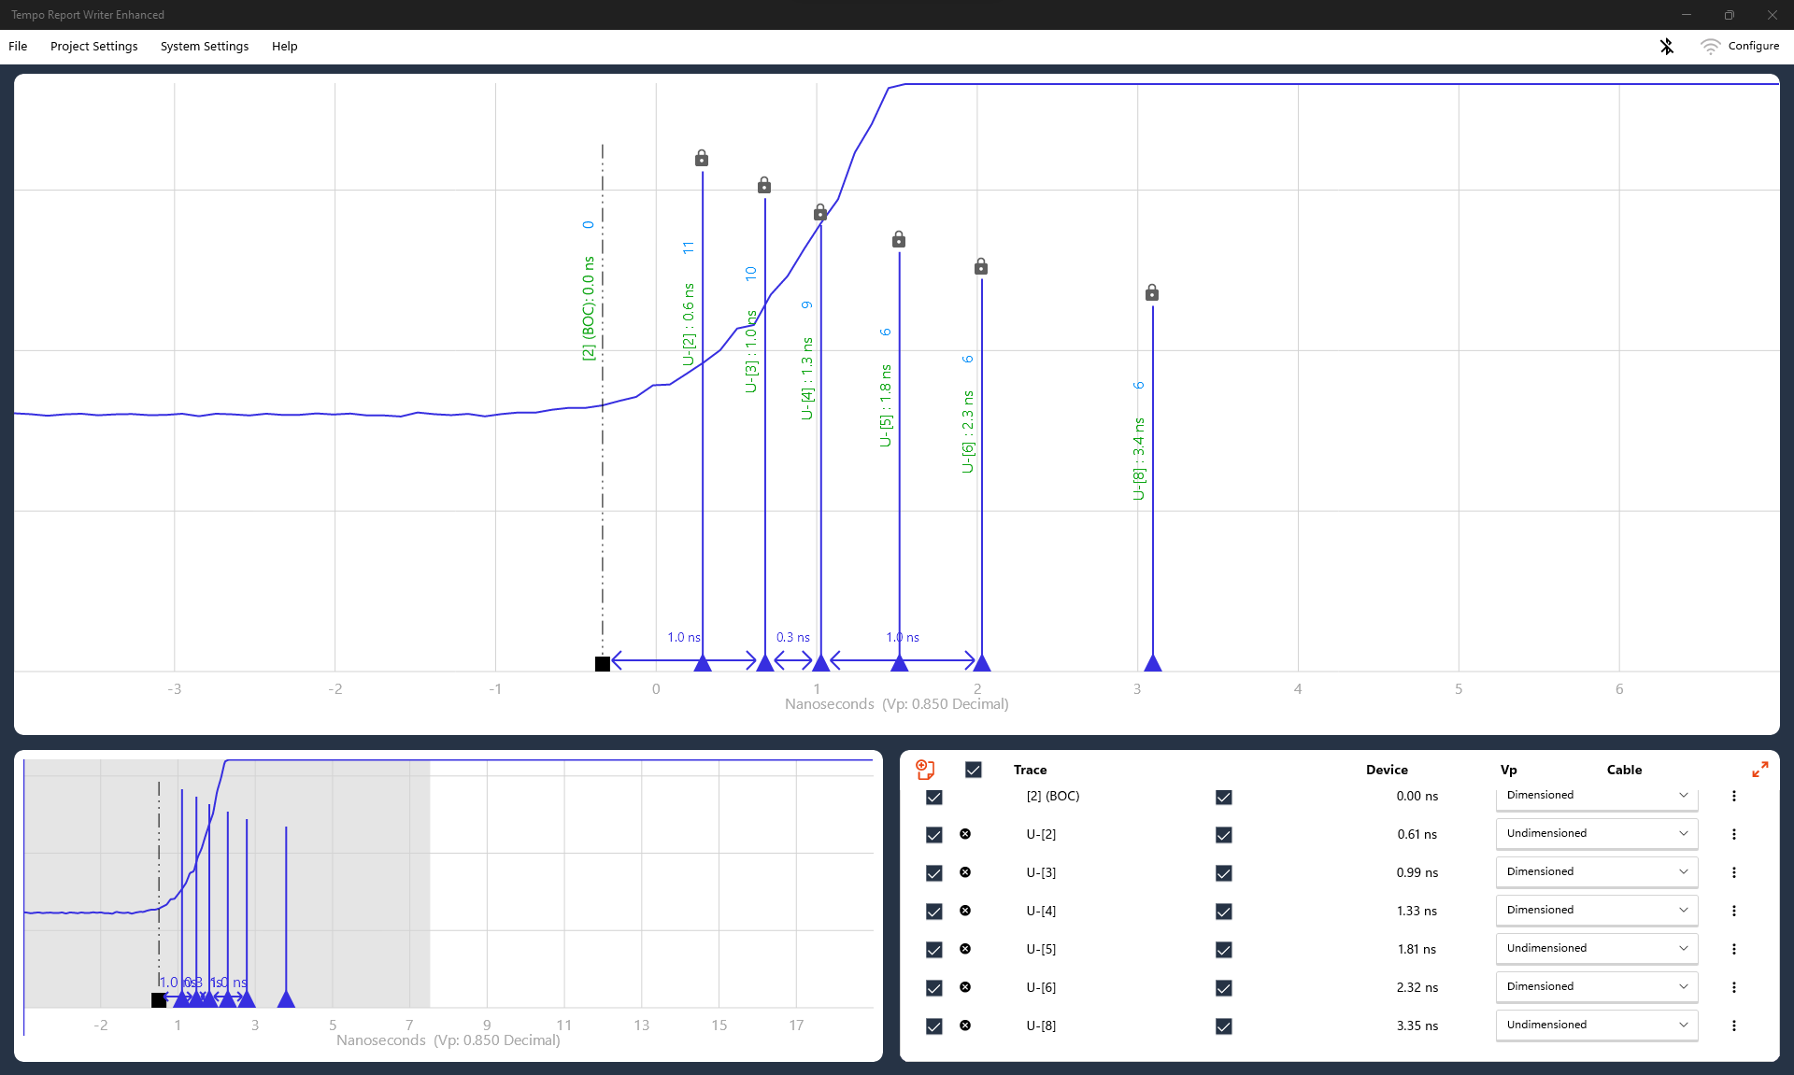Viewport: 1794px width, 1075px height.
Task: Click the Configure button
Action: tap(1753, 46)
